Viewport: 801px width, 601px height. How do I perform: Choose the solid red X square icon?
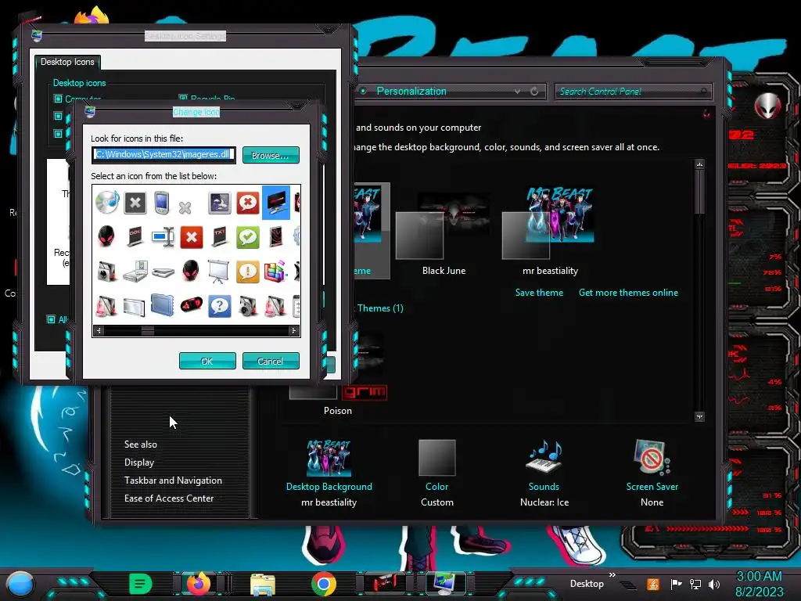click(192, 237)
